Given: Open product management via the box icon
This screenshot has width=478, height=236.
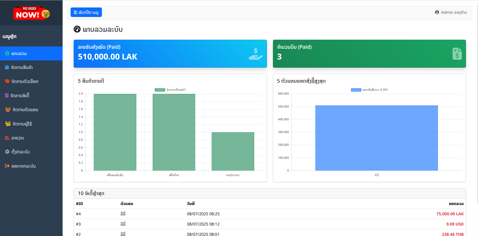Looking at the screenshot, I should click(x=7, y=67).
